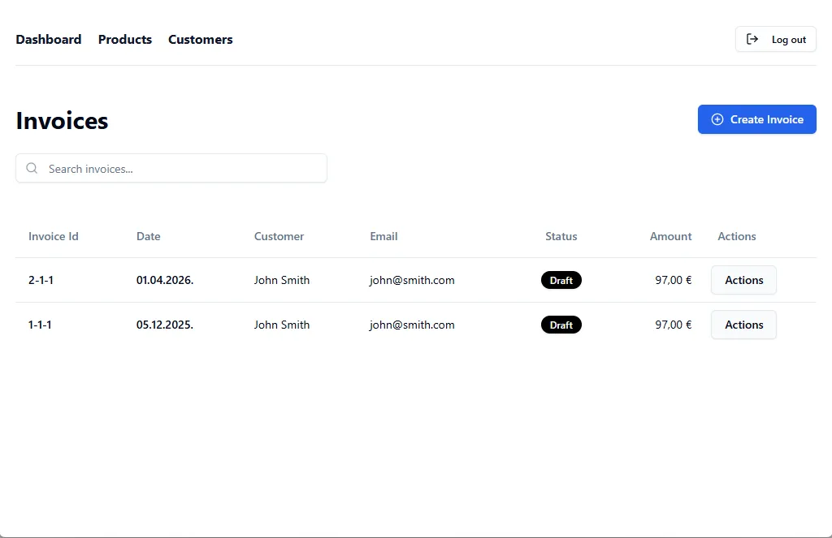Select the Draft status badge of invoice 1-1-1
The image size is (832, 538).
click(561, 325)
